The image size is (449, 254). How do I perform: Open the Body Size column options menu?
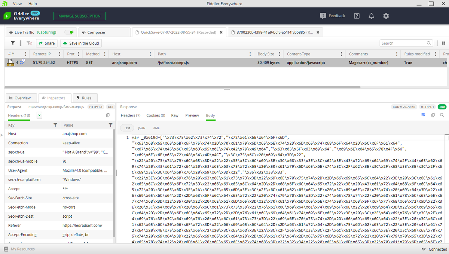pos(280,54)
